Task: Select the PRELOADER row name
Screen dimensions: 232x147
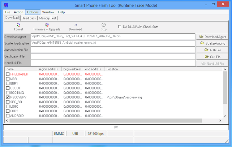Action: (x=19, y=74)
